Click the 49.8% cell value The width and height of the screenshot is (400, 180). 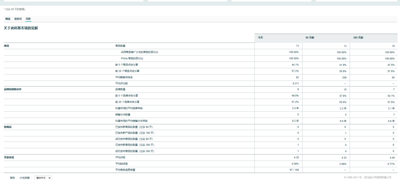tap(295, 96)
